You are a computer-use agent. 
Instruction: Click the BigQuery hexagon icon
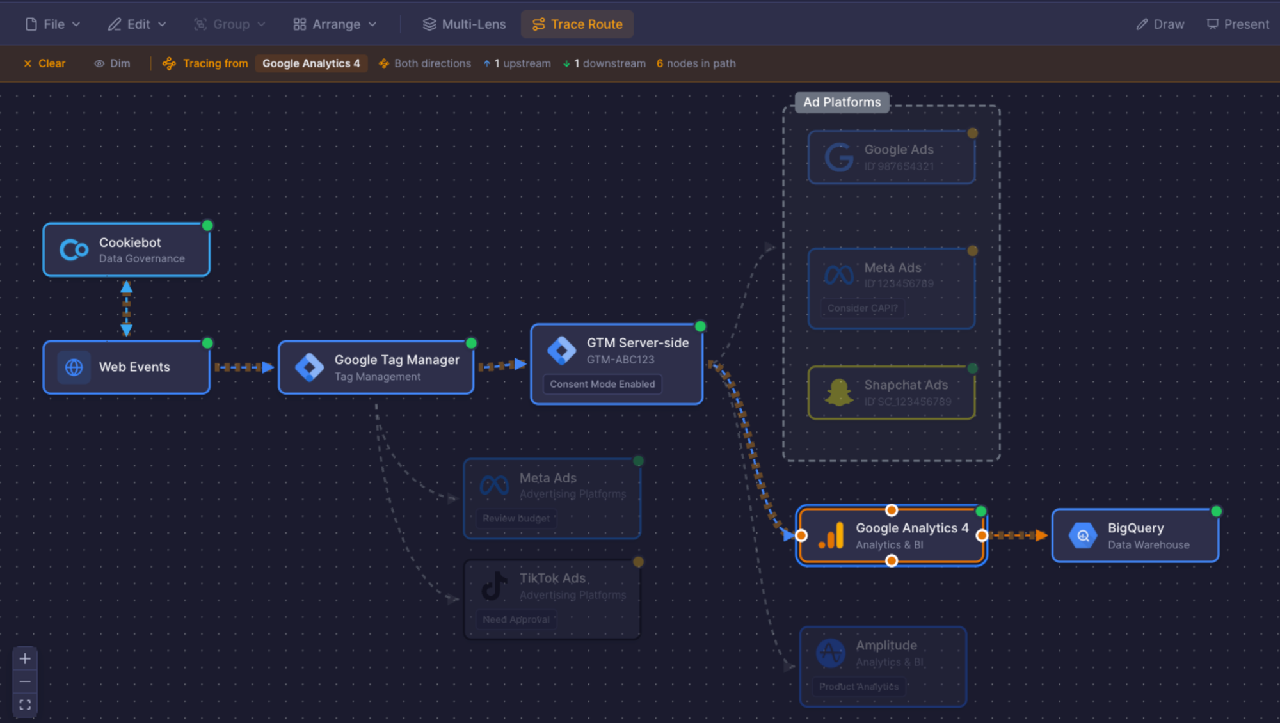1083,536
